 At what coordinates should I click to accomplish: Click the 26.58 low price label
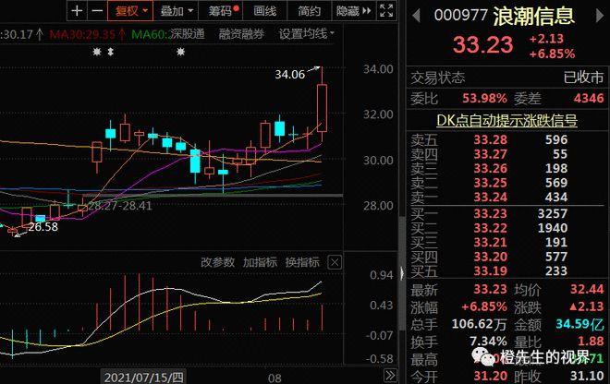pos(43,226)
